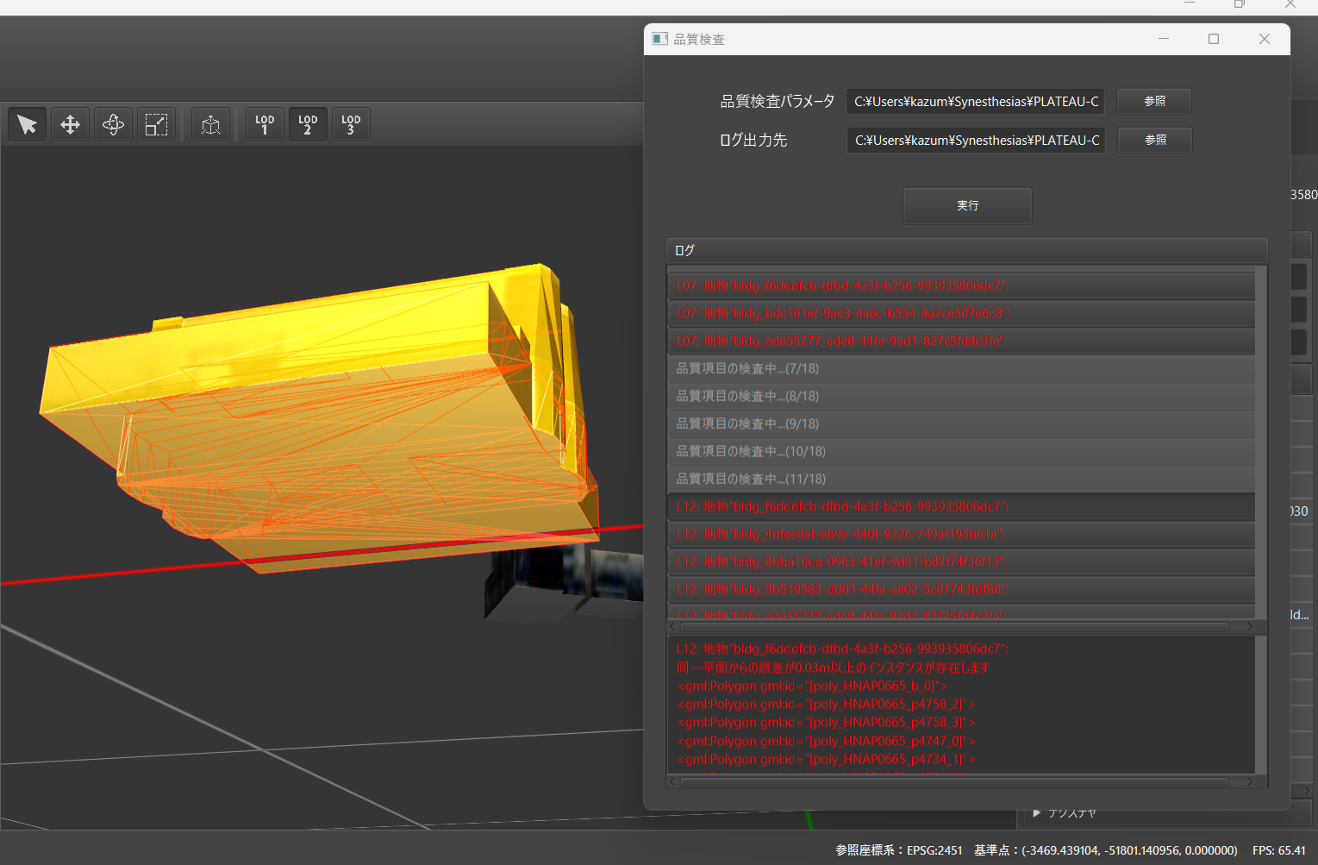The width and height of the screenshot is (1318, 865).
Task: Click detail line 同一平面からの誤差が0.03m以上
Action: click(833, 668)
